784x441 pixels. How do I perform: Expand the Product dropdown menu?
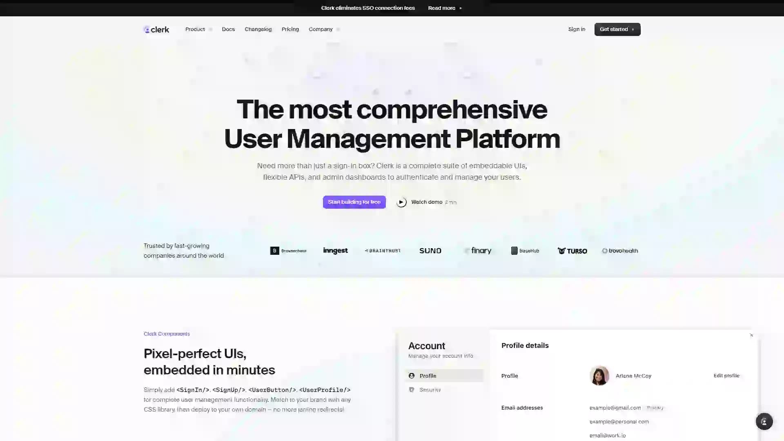[x=198, y=29]
